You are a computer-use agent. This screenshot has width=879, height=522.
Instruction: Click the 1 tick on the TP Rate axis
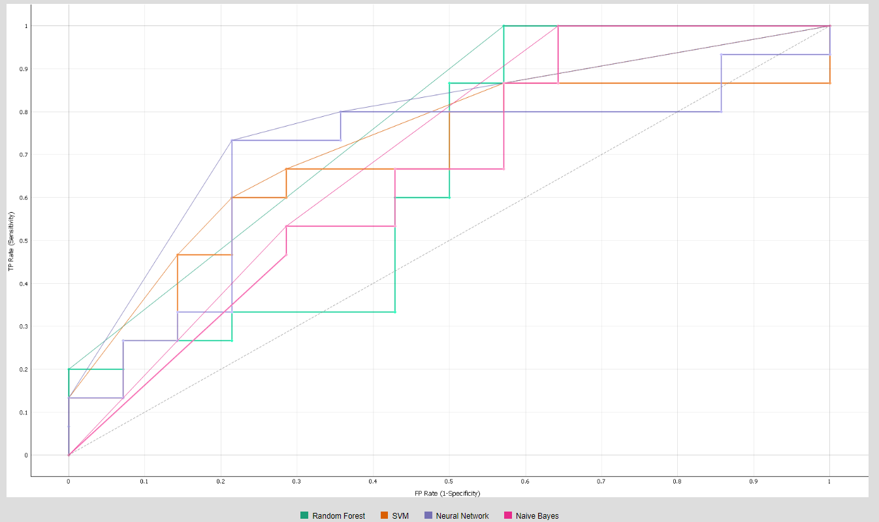[x=27, y=26]
